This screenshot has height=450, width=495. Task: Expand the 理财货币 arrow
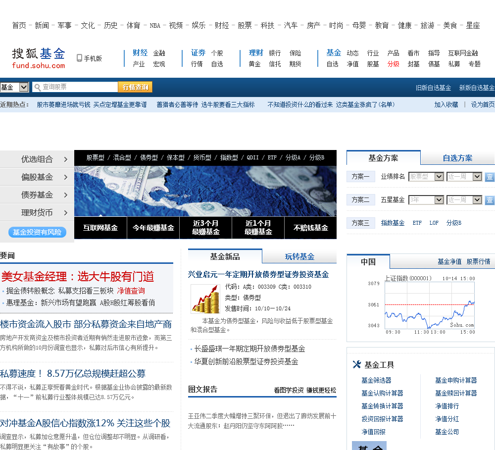[66, 213]
